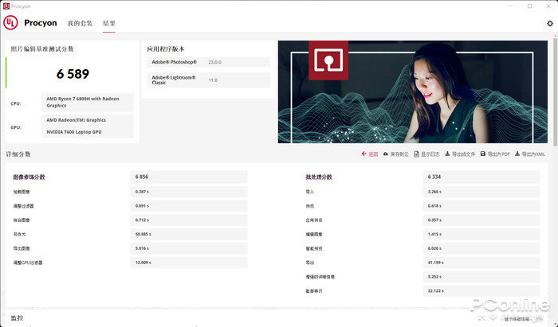Image resolution: width=558 pixels, height=327 pixels.
Task: Click the 0.618 s value
Action: pos(434,206)
